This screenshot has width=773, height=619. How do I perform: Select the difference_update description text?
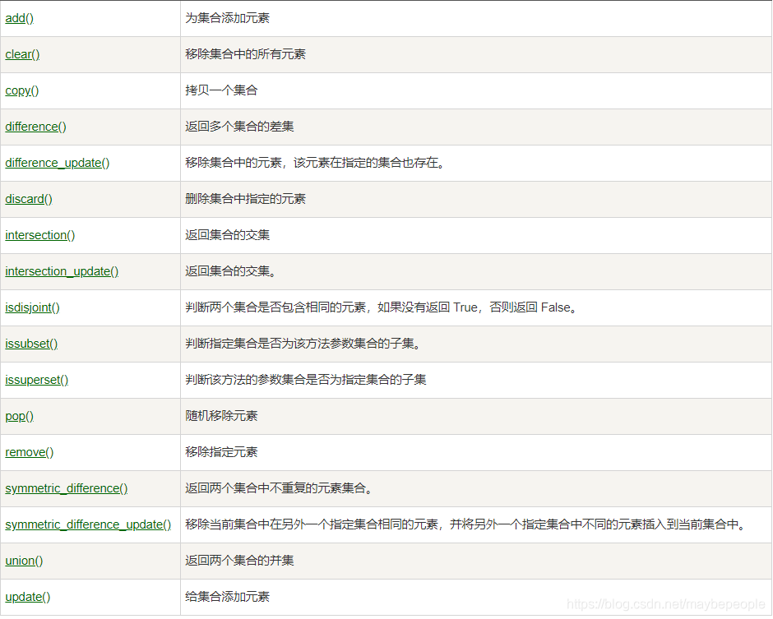[315, 163]
